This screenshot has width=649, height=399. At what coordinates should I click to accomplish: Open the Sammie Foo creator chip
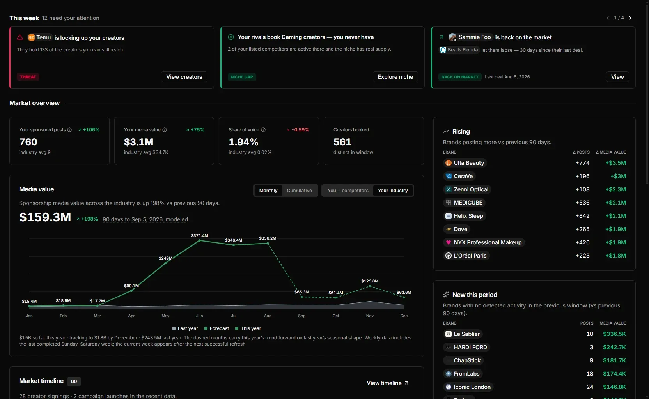pyautogui.click(x=470, y=37)
